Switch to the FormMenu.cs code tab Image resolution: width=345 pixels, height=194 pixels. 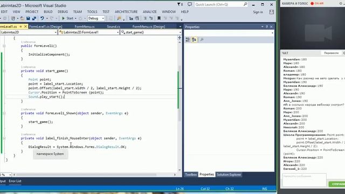point(85,26)
